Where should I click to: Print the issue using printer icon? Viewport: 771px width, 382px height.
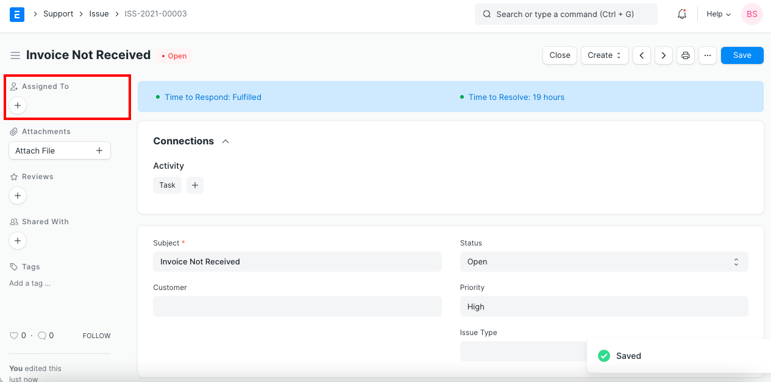click(685, 55)
